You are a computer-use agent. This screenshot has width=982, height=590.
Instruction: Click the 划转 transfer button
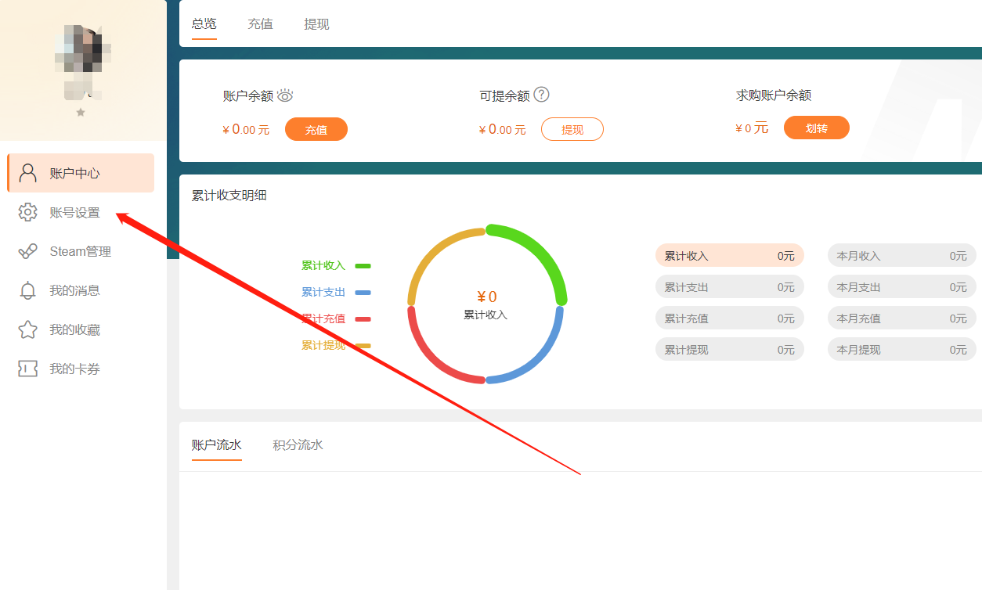816,128
